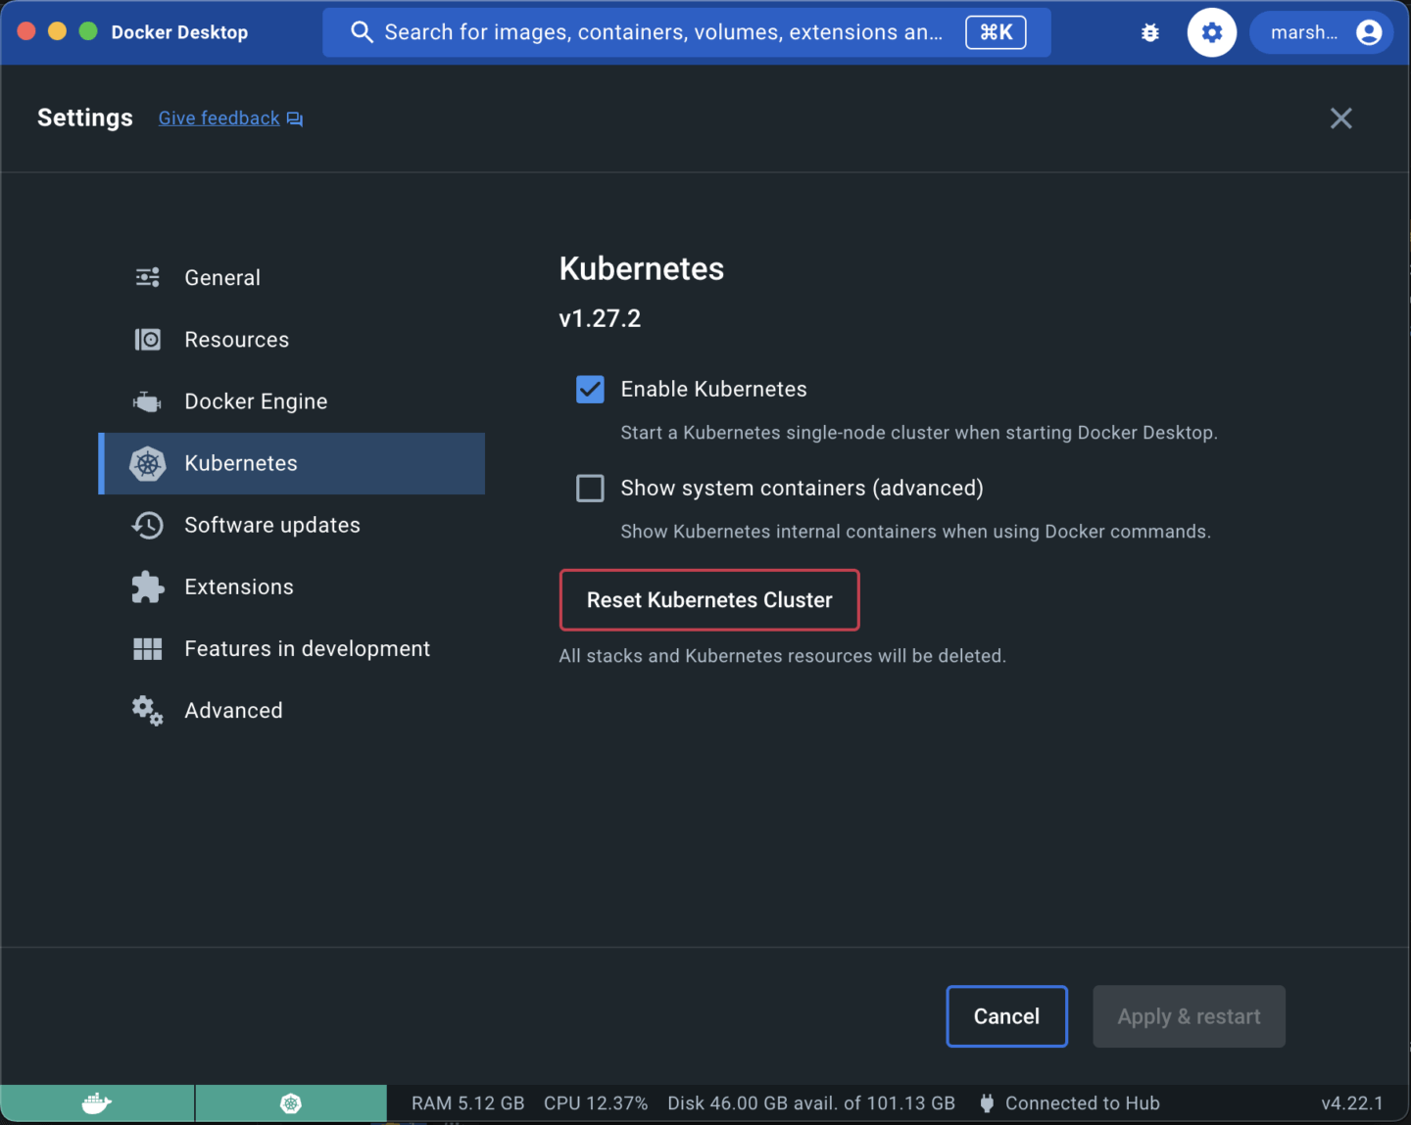Viewport: 1411px width, 1125px height.
Task: Uncheck the Enable Kubernetes checkbox
Action: tap(590, 390)
